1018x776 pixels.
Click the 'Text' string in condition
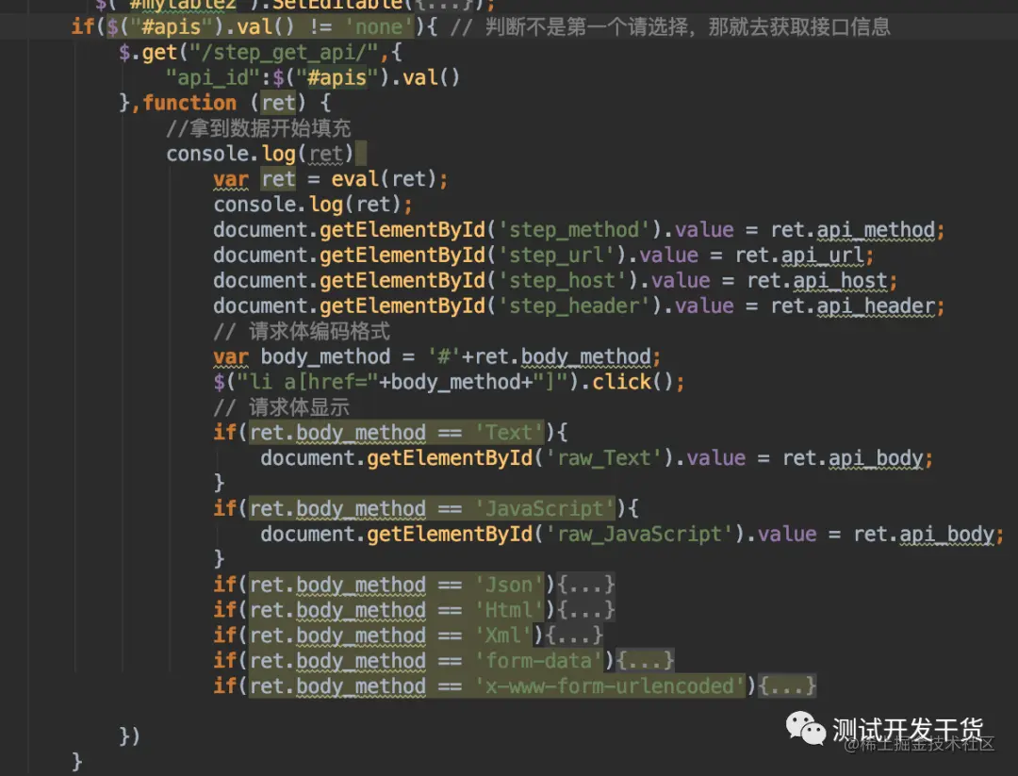tap(509, 432)
